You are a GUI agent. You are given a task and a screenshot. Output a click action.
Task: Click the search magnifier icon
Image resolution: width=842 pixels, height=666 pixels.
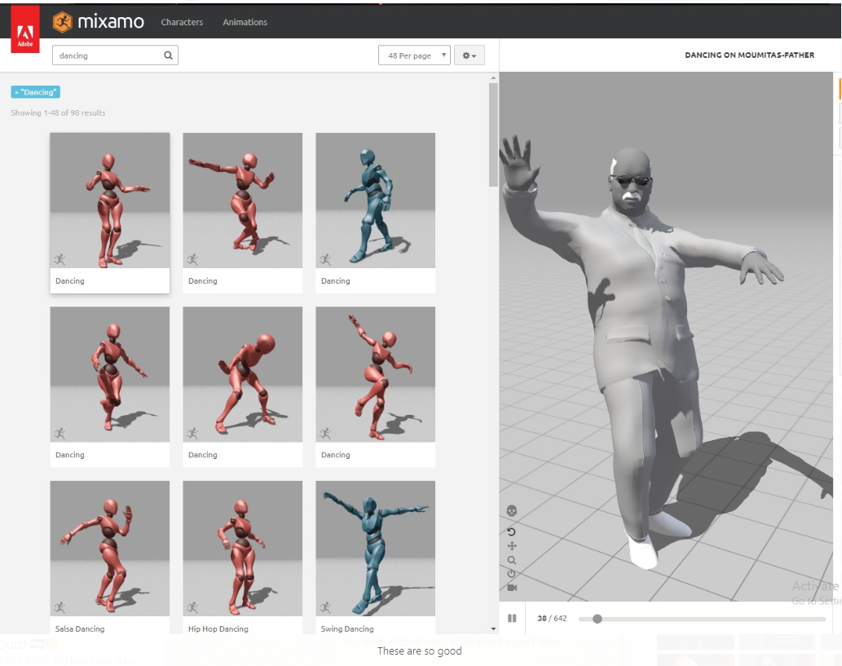[168, 55]
